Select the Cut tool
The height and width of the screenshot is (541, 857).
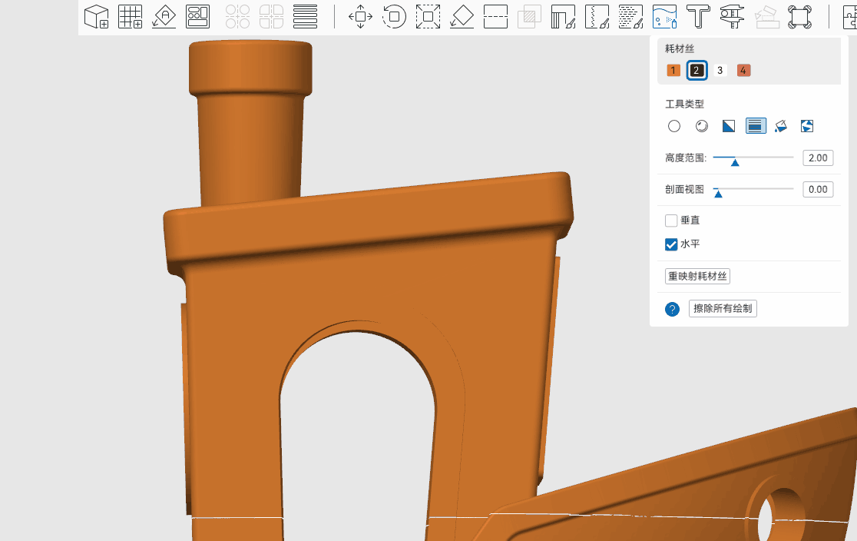(x=496, y=16)
